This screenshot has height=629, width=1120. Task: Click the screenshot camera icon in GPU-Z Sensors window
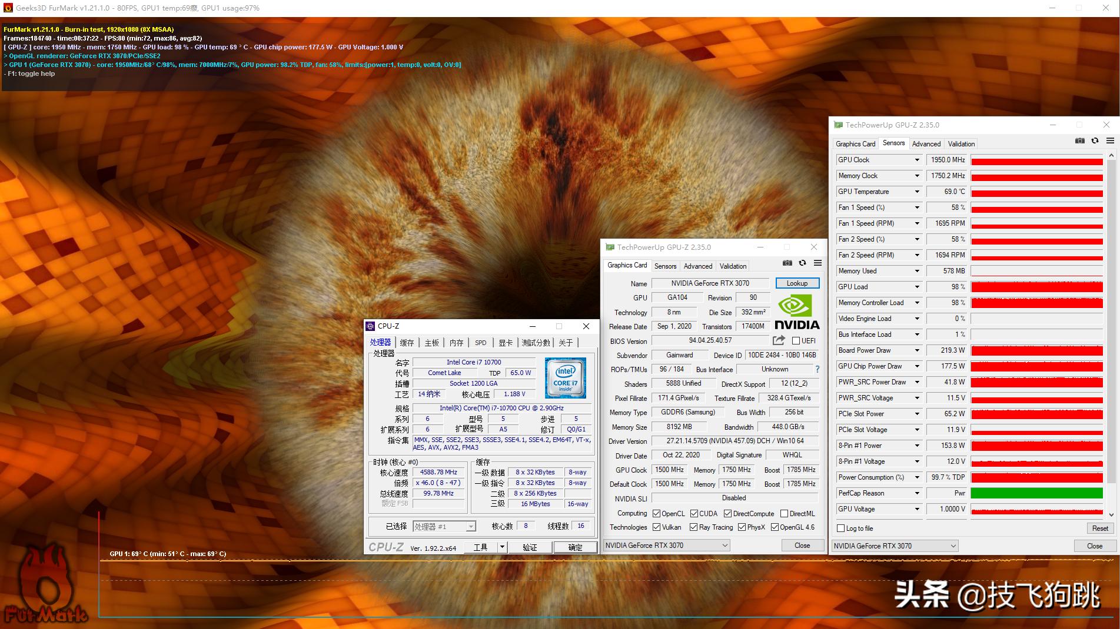tap(1079, 141)
